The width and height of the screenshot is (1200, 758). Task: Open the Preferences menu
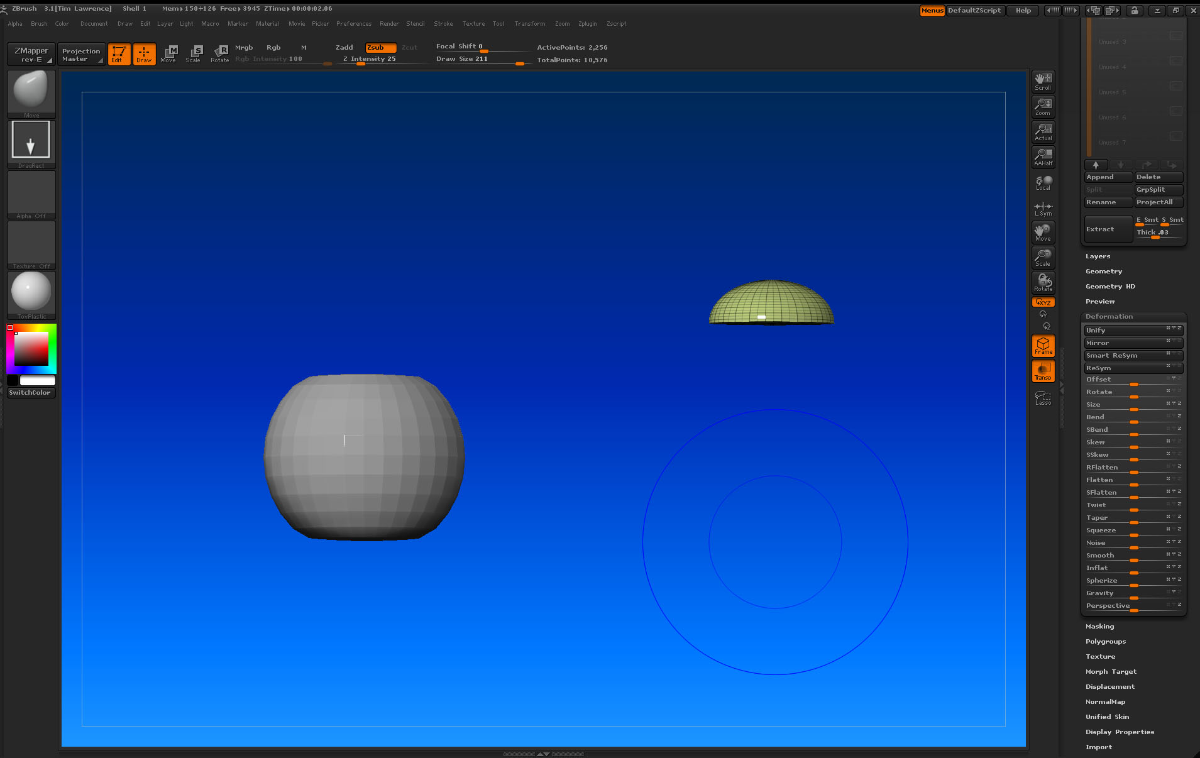click(354, 24)
